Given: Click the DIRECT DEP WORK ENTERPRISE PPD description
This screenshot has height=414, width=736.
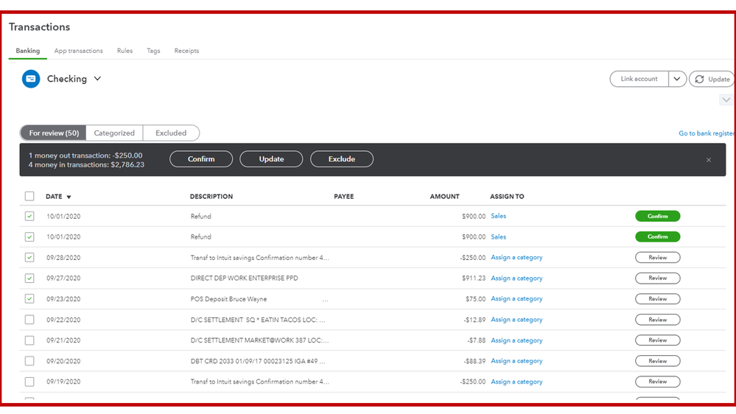Looking at the screenshot, I should click(244, 278).
